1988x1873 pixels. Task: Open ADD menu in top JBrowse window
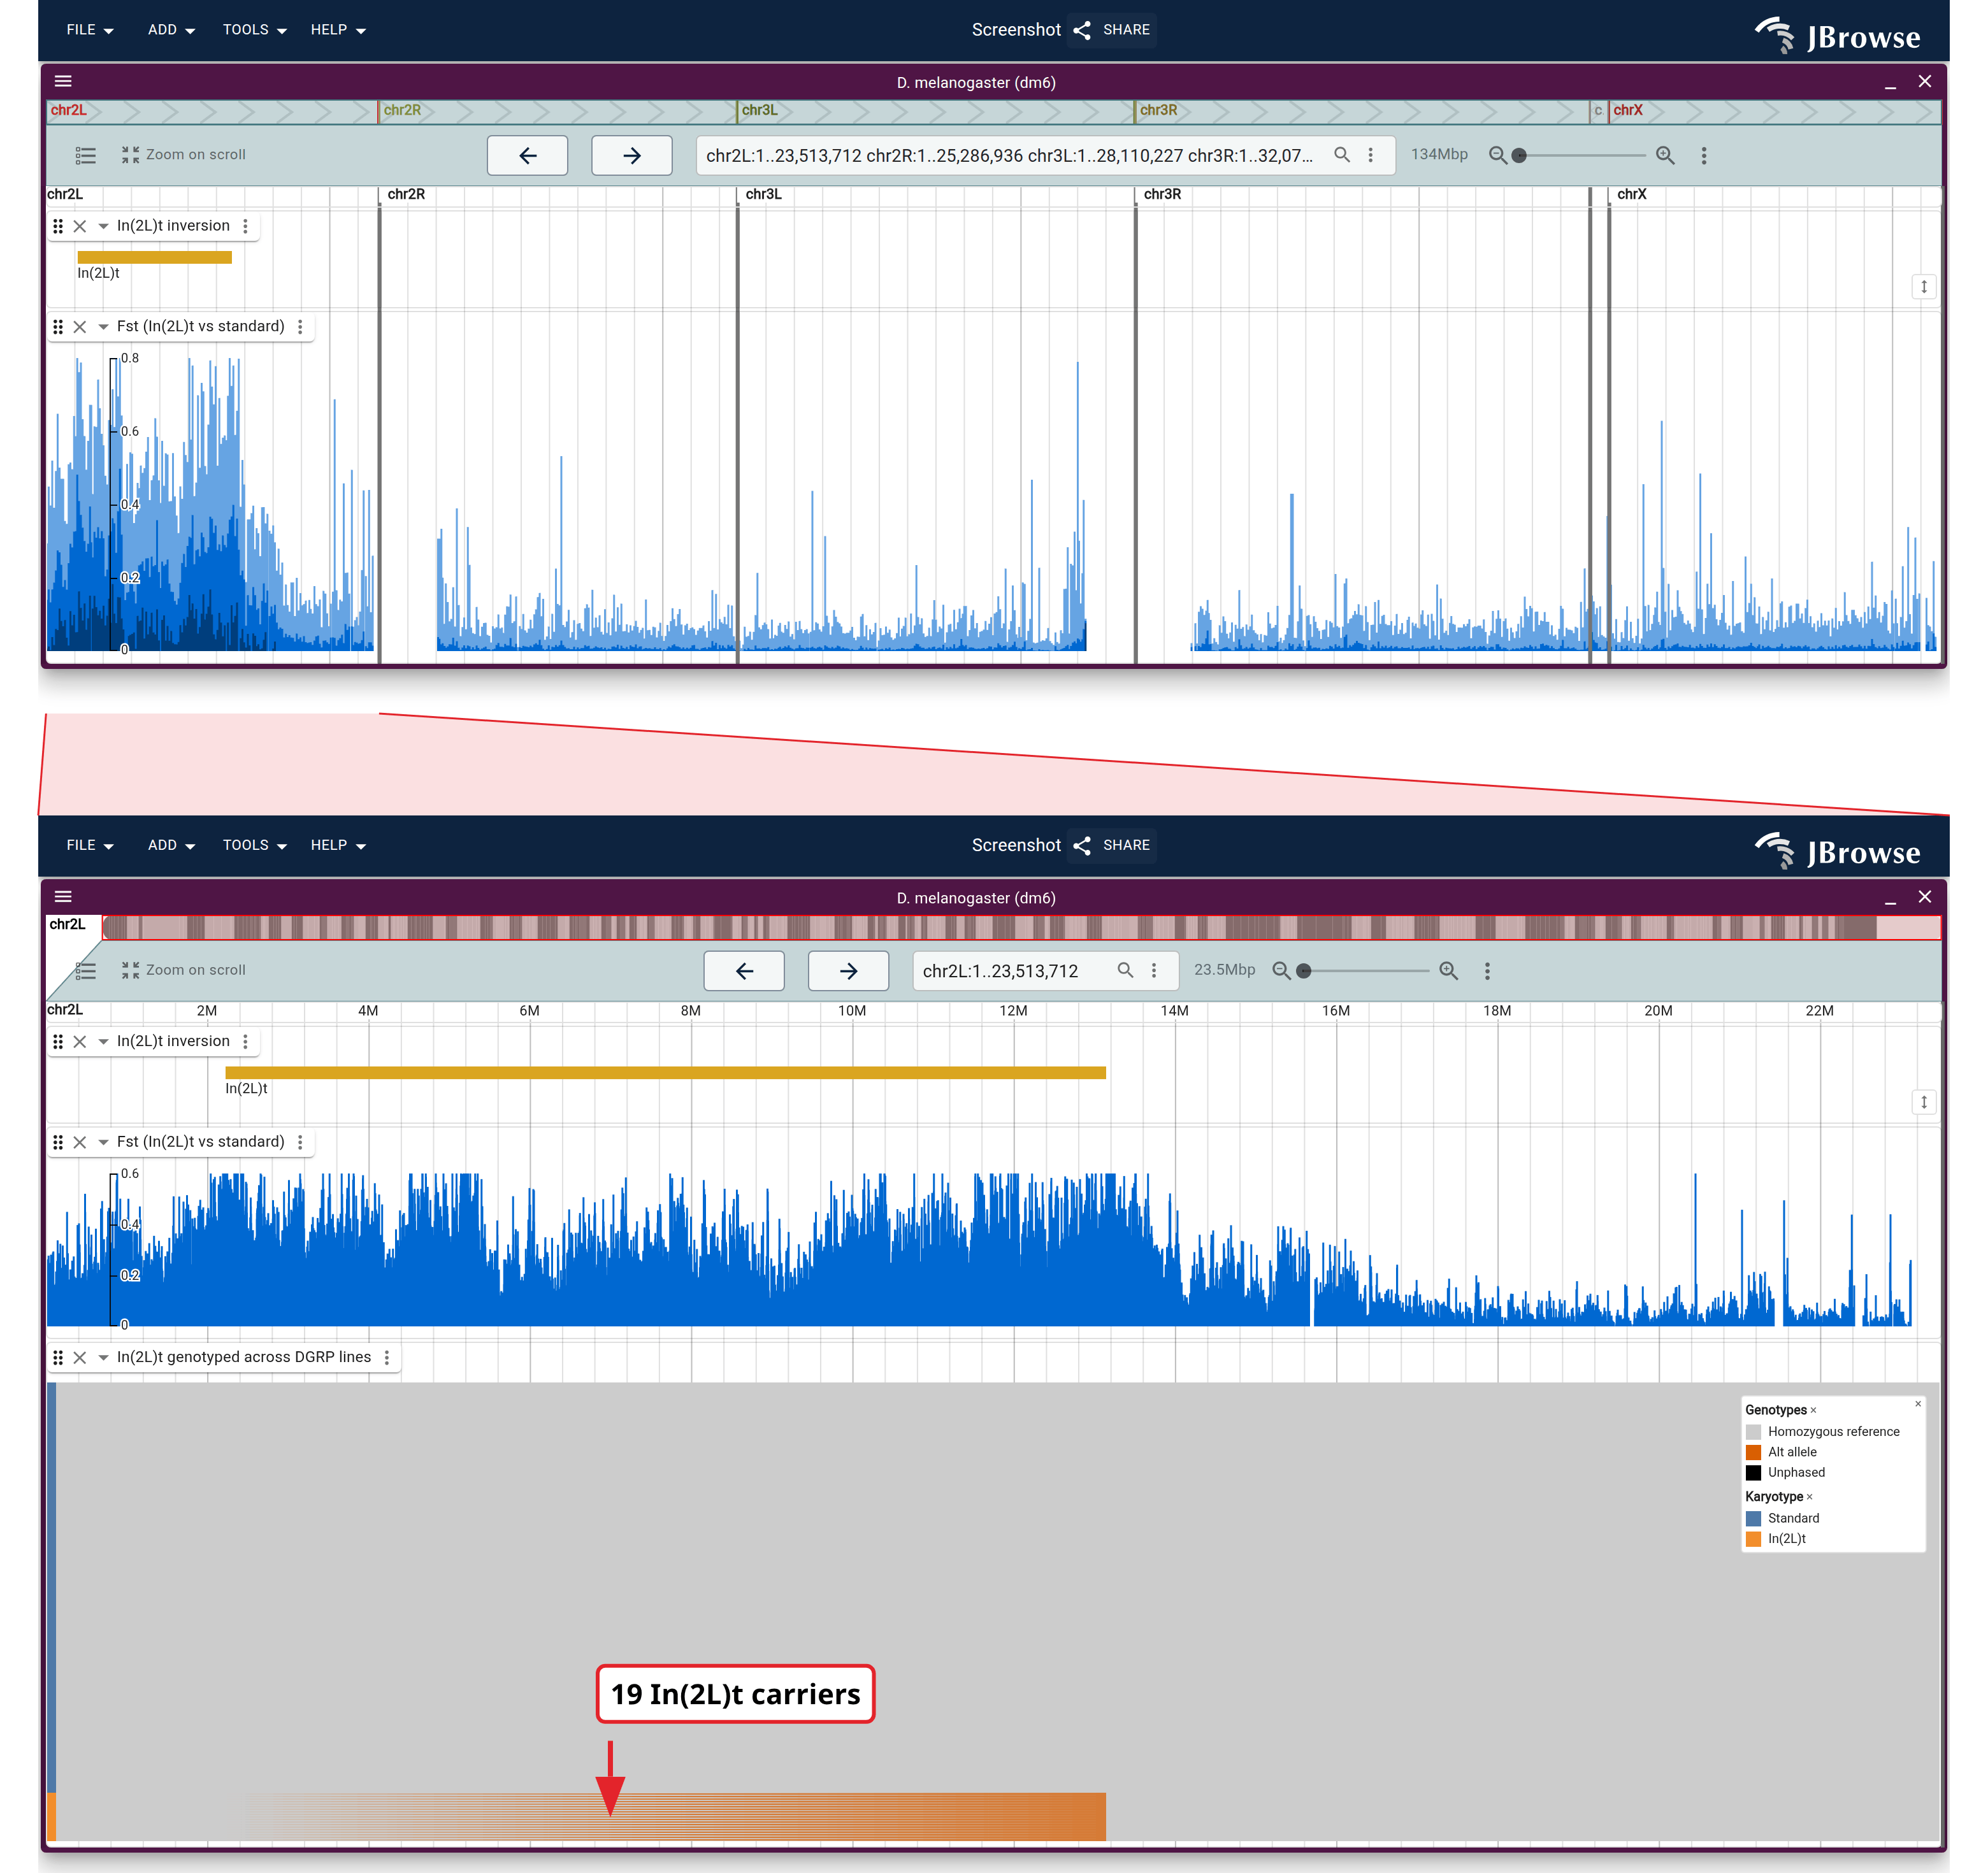coord(171,30)
